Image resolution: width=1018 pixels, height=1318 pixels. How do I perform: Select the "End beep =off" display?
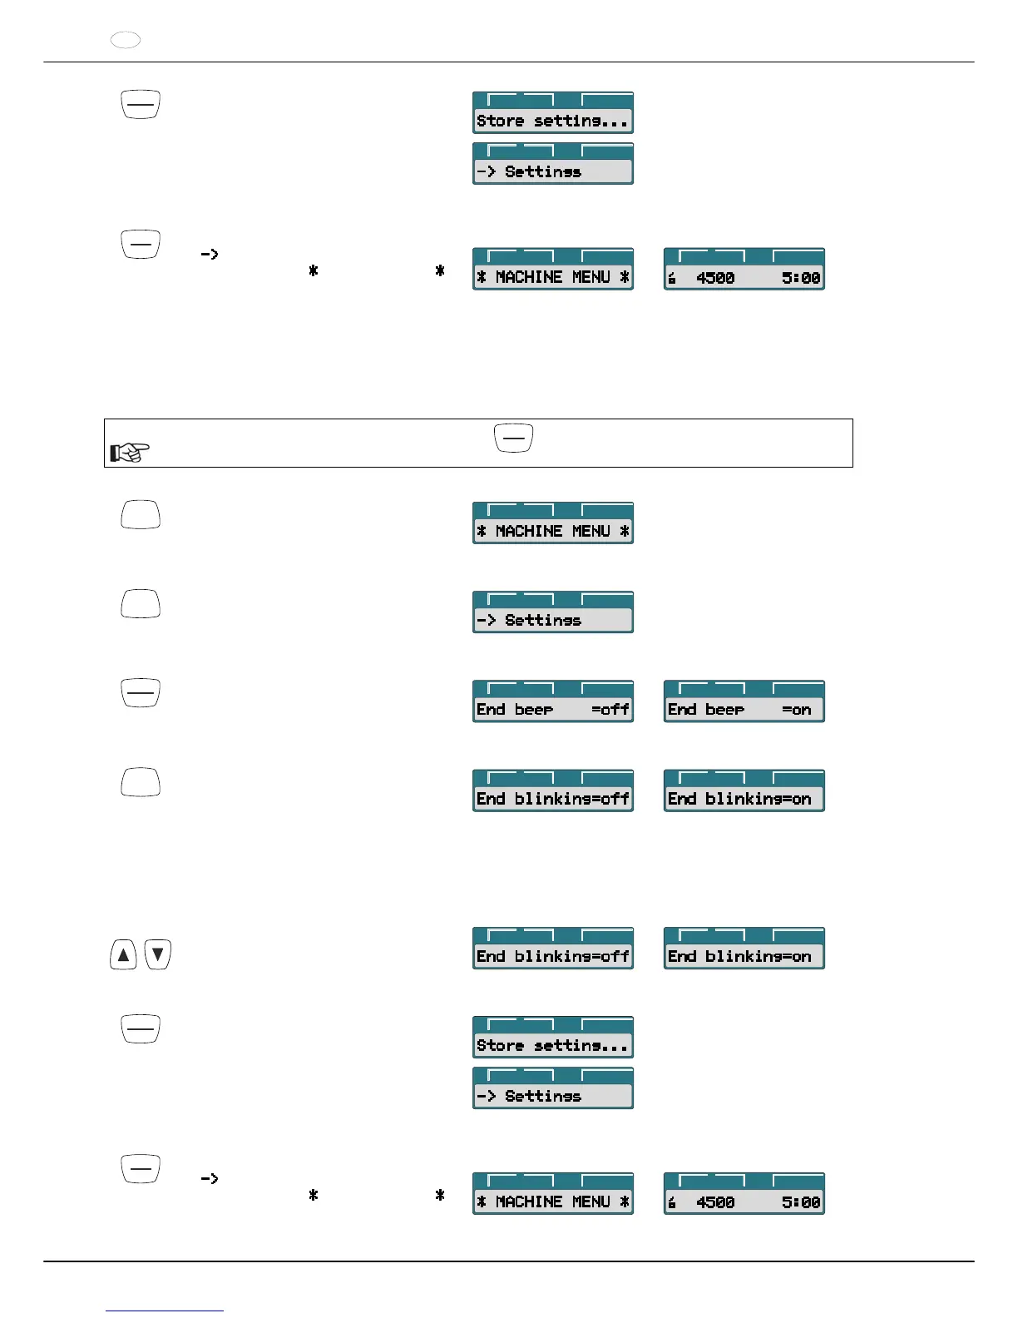(x=553, y=701)
